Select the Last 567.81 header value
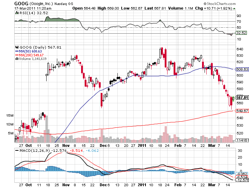The height and width of the screenshot is (188, 249). 155,8
